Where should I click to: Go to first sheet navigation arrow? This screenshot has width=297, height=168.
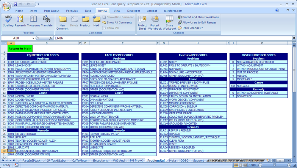[x=3, y=160]
